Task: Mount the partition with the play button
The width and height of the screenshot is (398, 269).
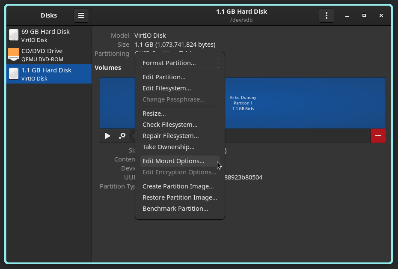Action: [107, 135]
